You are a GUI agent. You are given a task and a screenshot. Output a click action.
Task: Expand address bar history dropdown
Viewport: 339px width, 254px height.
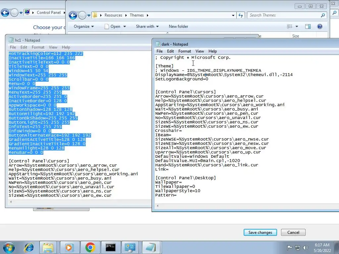(233, 15)
